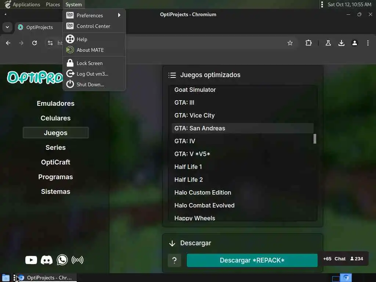376x282 pixels.
Task: Select Half Life 2 in the list
Action: tap(243, 180)
